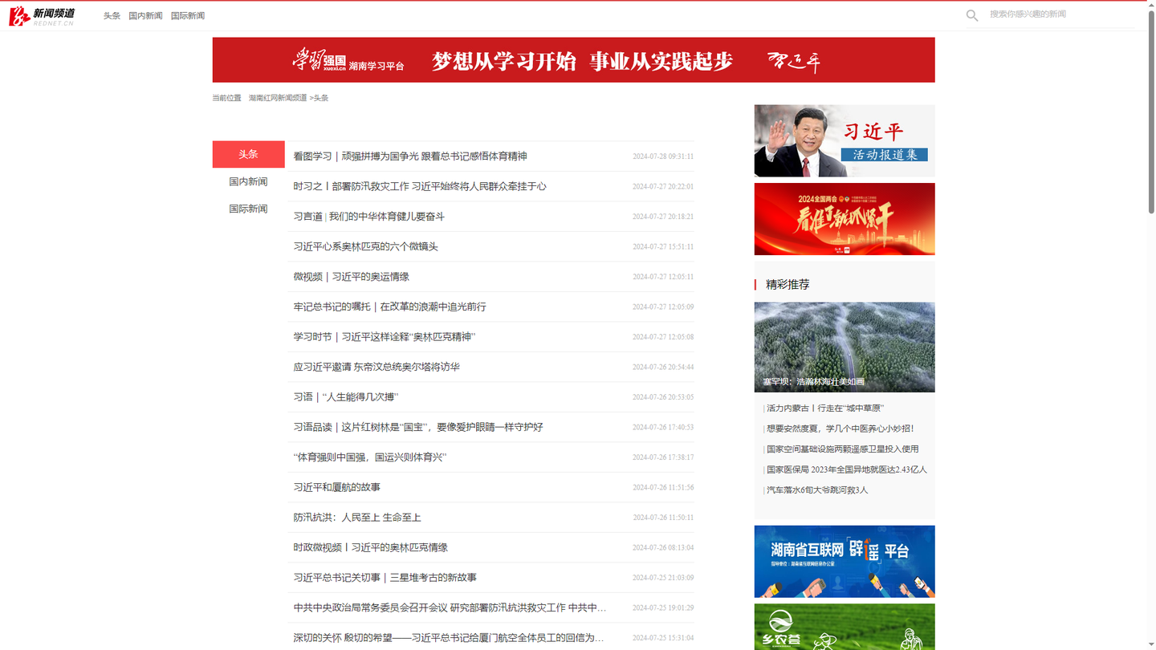This screenshot has width=1156, height=650.
Task: Open article 时政微视频丨习近平的奥林匹克情缘
Action: (370, 547)
